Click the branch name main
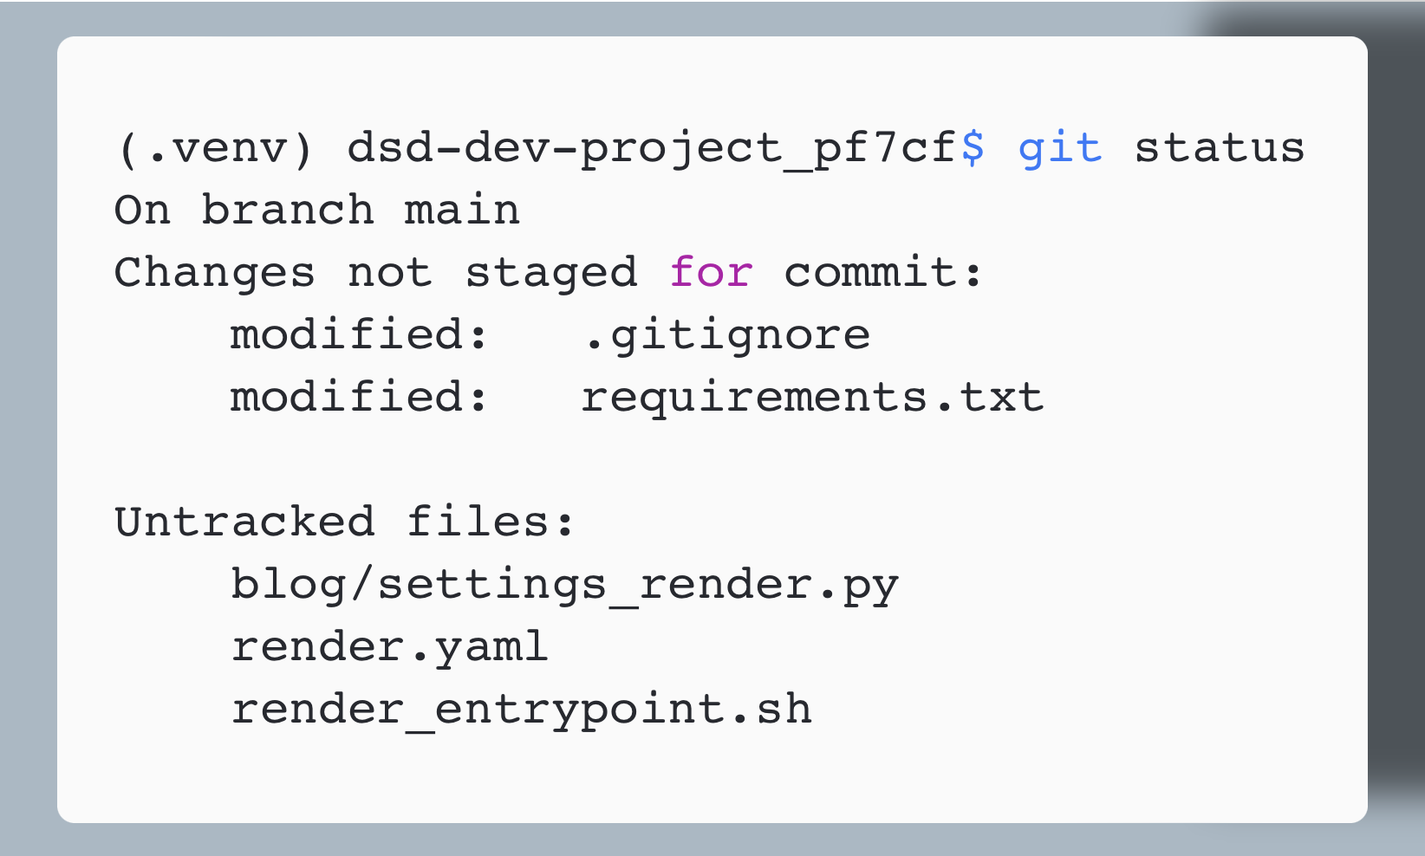Screen dimensions: 1425x856 pyautogui.click(x=462, y=211)
